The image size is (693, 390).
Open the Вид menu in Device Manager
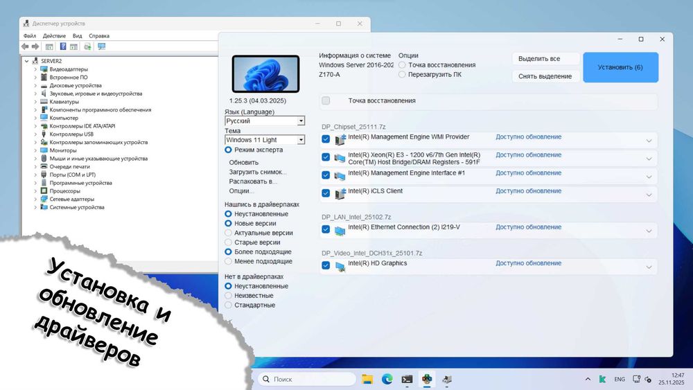tap(78, 36)
